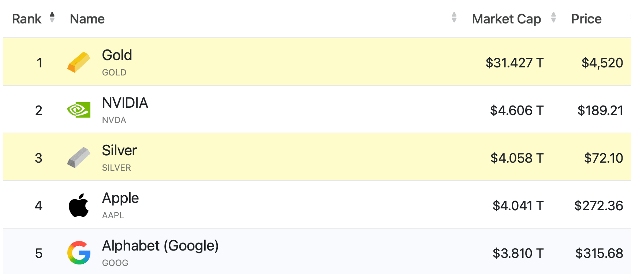Click the Name column header
The height and width of the screenshot is (274, 631).
coord(87,19)
